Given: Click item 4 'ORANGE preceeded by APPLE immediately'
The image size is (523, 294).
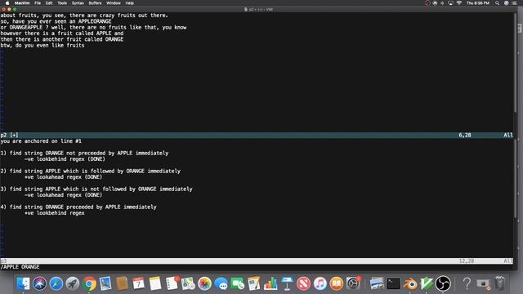Looking at the screenshot, I should pos(78,207).
